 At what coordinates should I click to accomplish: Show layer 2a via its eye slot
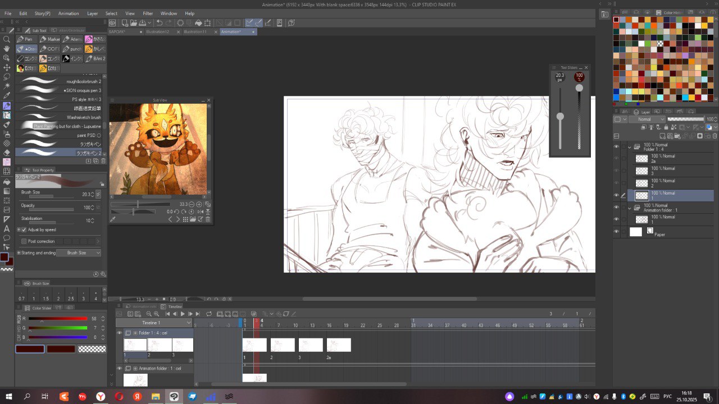pos(616,159)
